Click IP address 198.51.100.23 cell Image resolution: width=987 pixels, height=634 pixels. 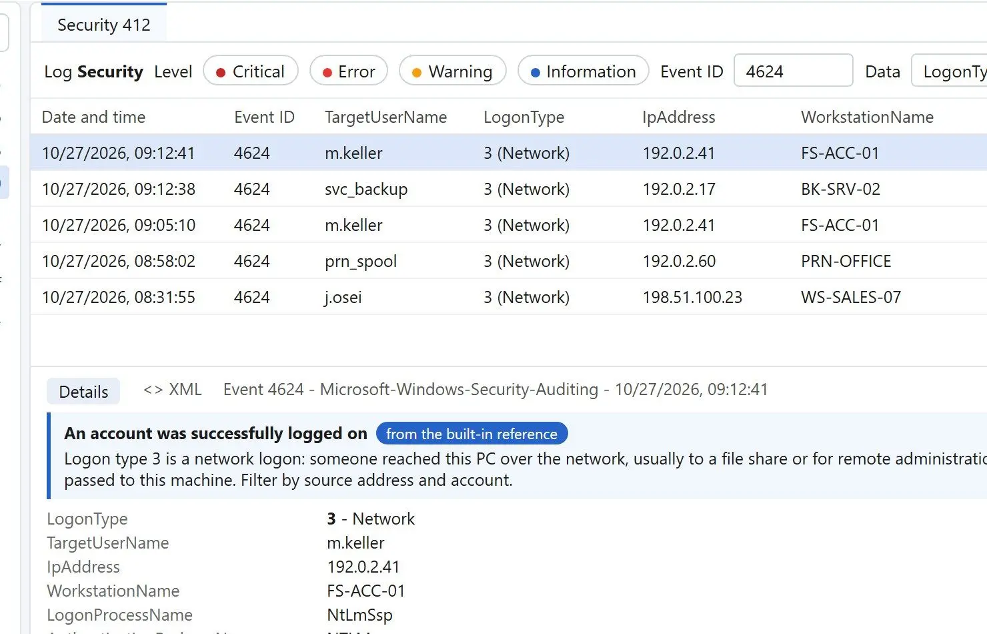tap(692, 297)
